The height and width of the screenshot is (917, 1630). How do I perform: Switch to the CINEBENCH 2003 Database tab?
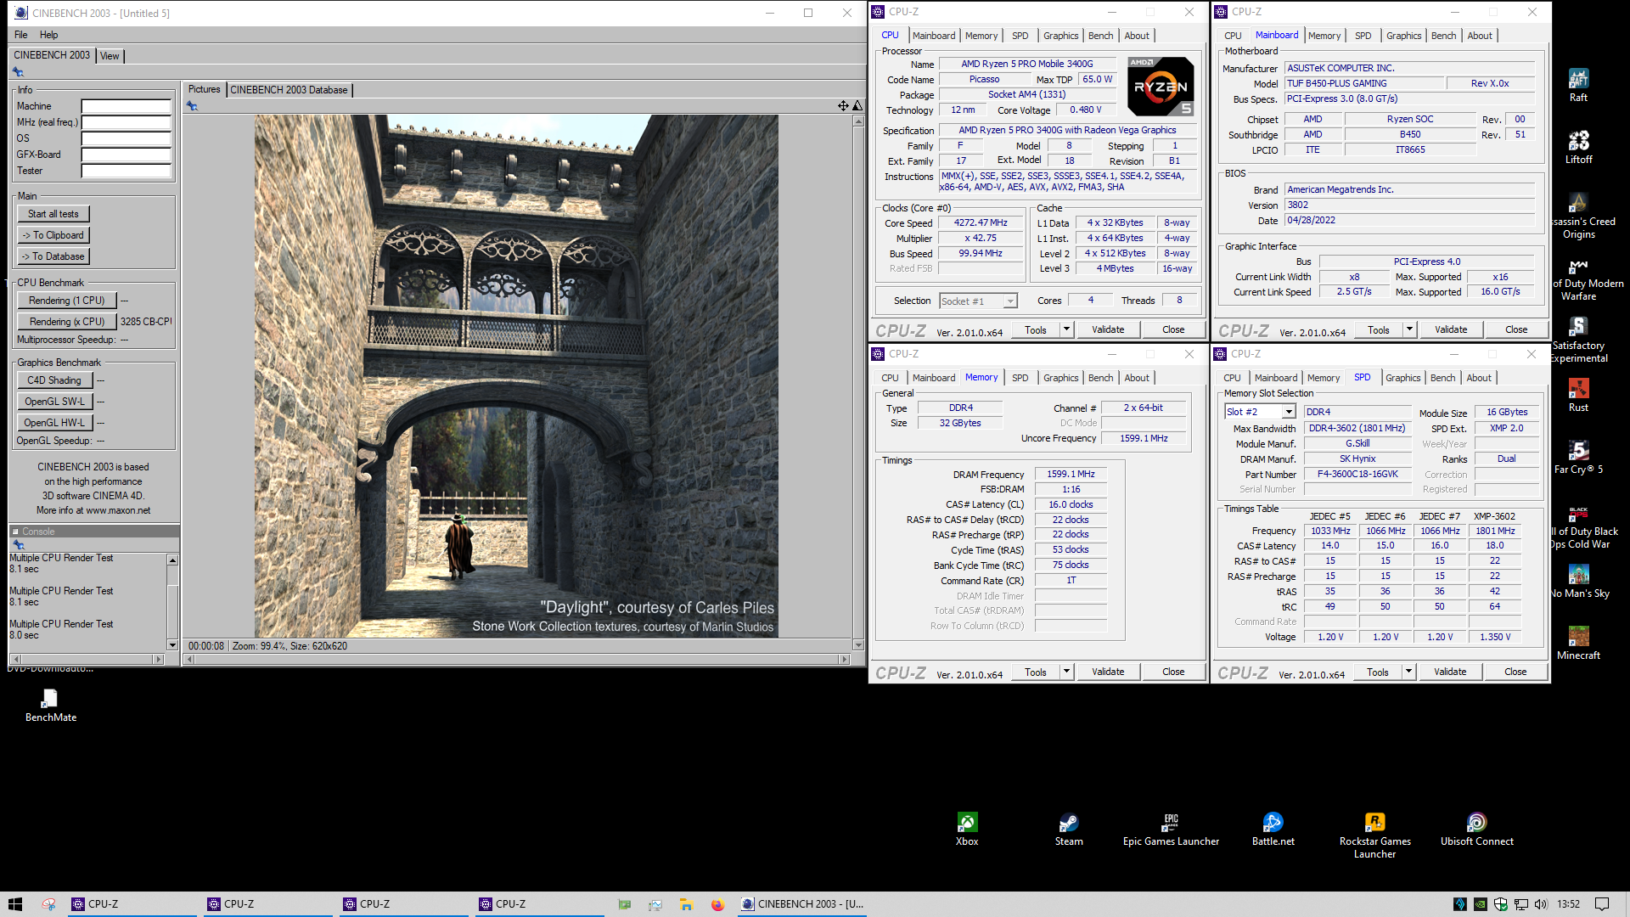tap(289, 90)
